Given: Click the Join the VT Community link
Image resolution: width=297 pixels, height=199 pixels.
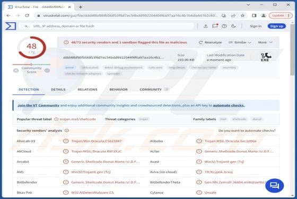Looking at the screenshot, I should [38, 105].
